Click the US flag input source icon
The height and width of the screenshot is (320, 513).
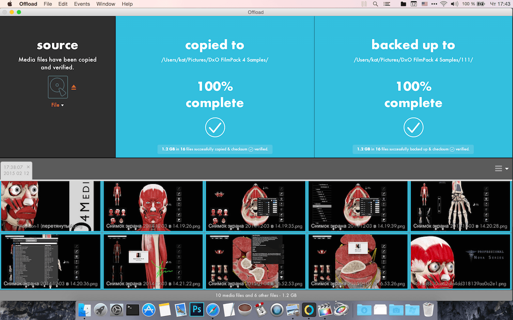coord(425,4)
